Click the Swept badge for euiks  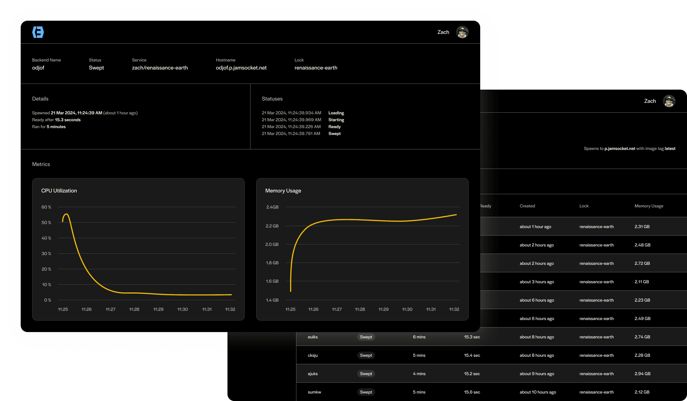coord(366,337)
